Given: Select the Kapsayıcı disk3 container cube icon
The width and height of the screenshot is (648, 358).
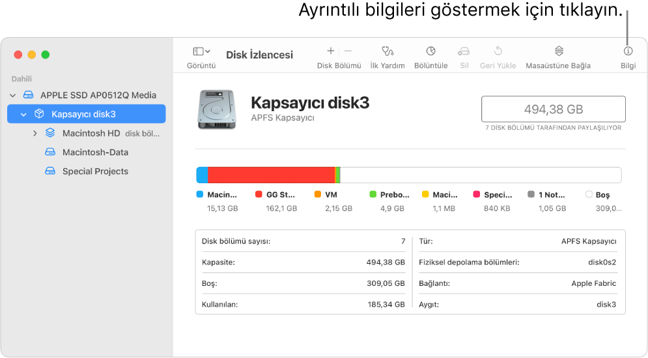Looking at the screenshot, I should pyautogui.click(x=39, y=114).
